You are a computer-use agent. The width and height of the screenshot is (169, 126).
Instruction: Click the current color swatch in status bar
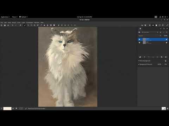coord(7,108)
